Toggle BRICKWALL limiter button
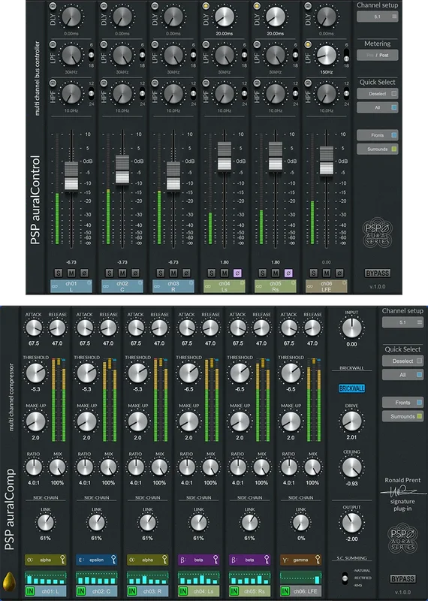Screen dimensions: 428x601 tap(351, 388)
